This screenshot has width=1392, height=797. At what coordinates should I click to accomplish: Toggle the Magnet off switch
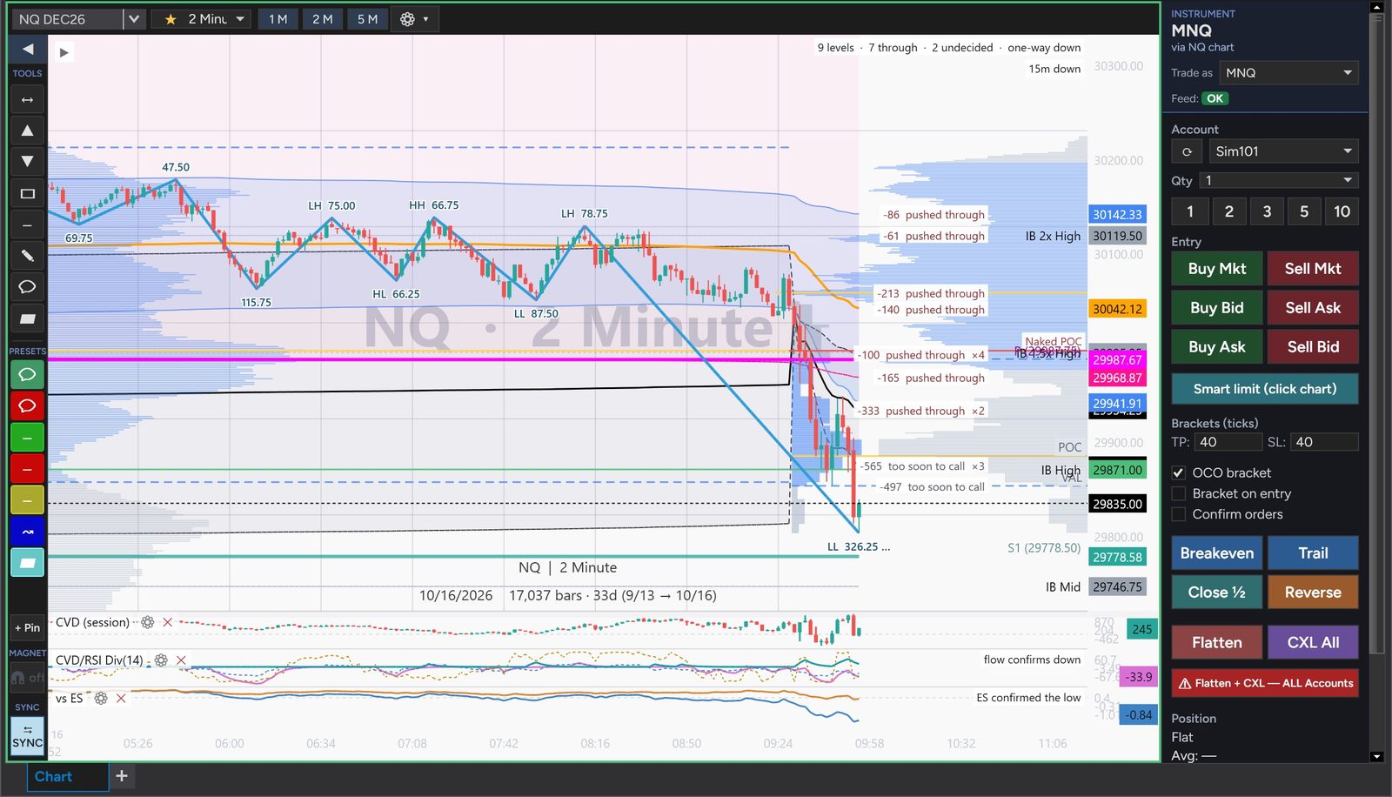27,677
